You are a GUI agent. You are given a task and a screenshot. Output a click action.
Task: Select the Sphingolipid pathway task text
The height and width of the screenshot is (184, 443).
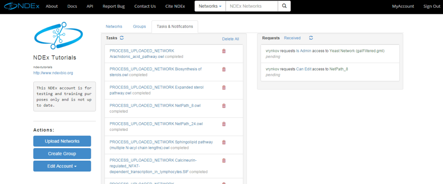tap(161, 145)
